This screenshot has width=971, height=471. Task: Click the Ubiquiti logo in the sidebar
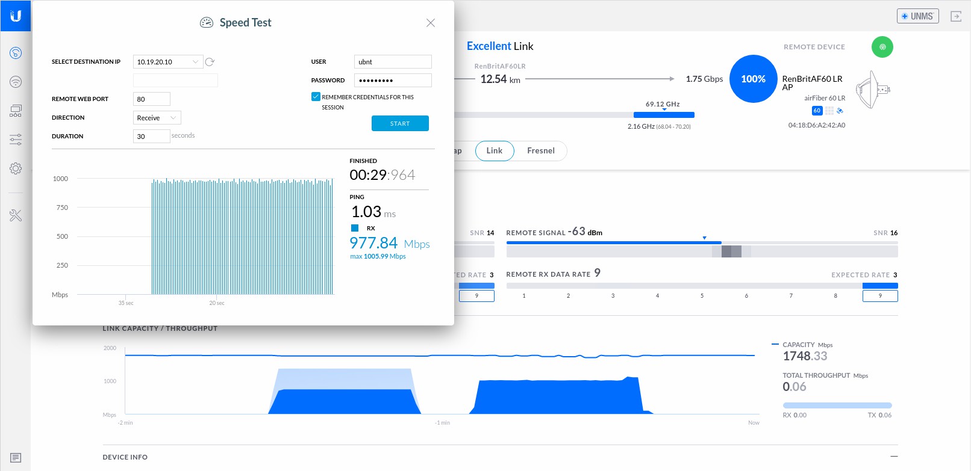[x=16, y=16]
